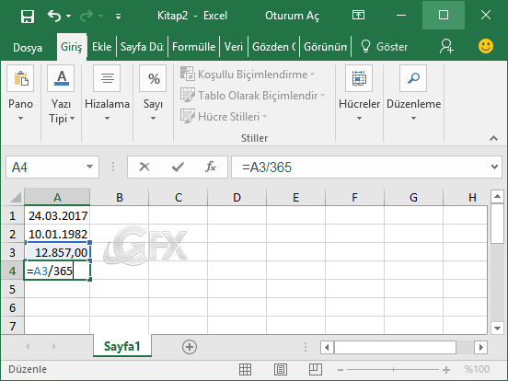Click previous sheet navigation arrow
The width and height of the screenshot is (508, 381).
28,347
